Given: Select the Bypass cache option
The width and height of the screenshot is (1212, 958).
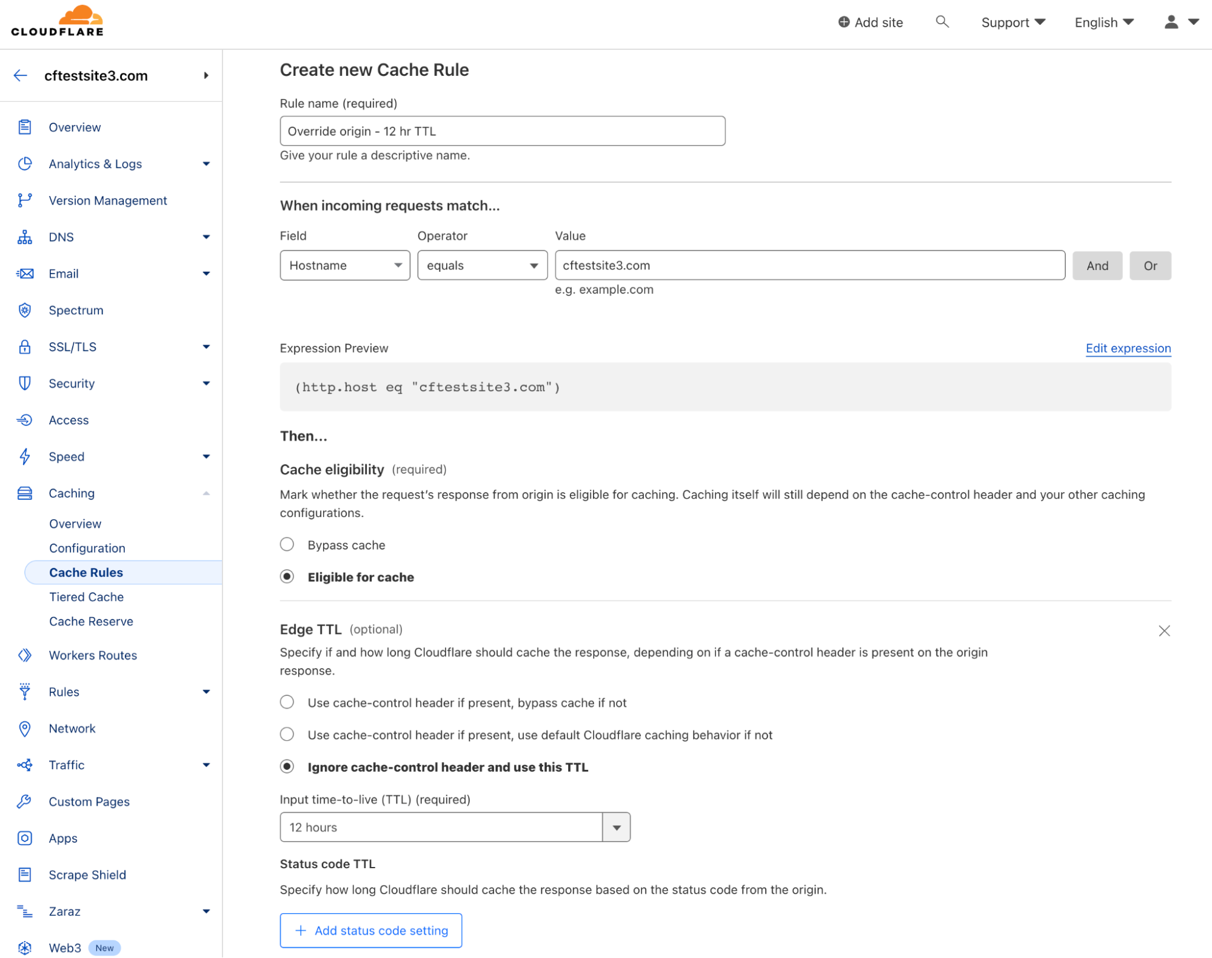Looking at the screenshot, I should [286, 544].
